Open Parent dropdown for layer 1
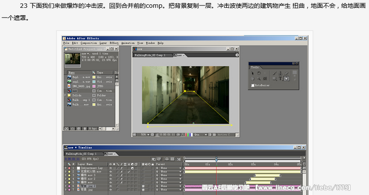Image resolution: width=369 pixels, height=195 pixels. point(171,168)
